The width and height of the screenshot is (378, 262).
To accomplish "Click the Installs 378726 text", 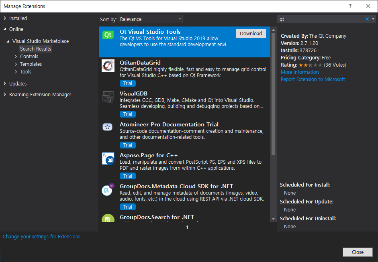I will (299, 50).
